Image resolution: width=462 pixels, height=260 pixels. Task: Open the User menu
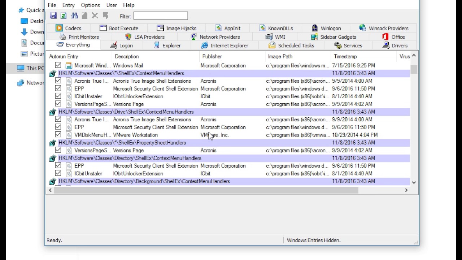[112, 5]
